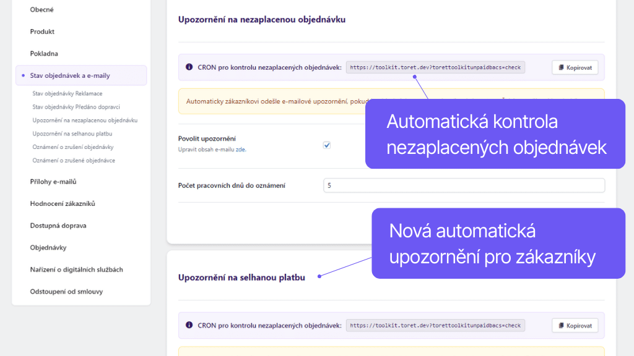
Task: Click the Počet pracovních dnů input showing 5
Action: click(x=463, y=185)
